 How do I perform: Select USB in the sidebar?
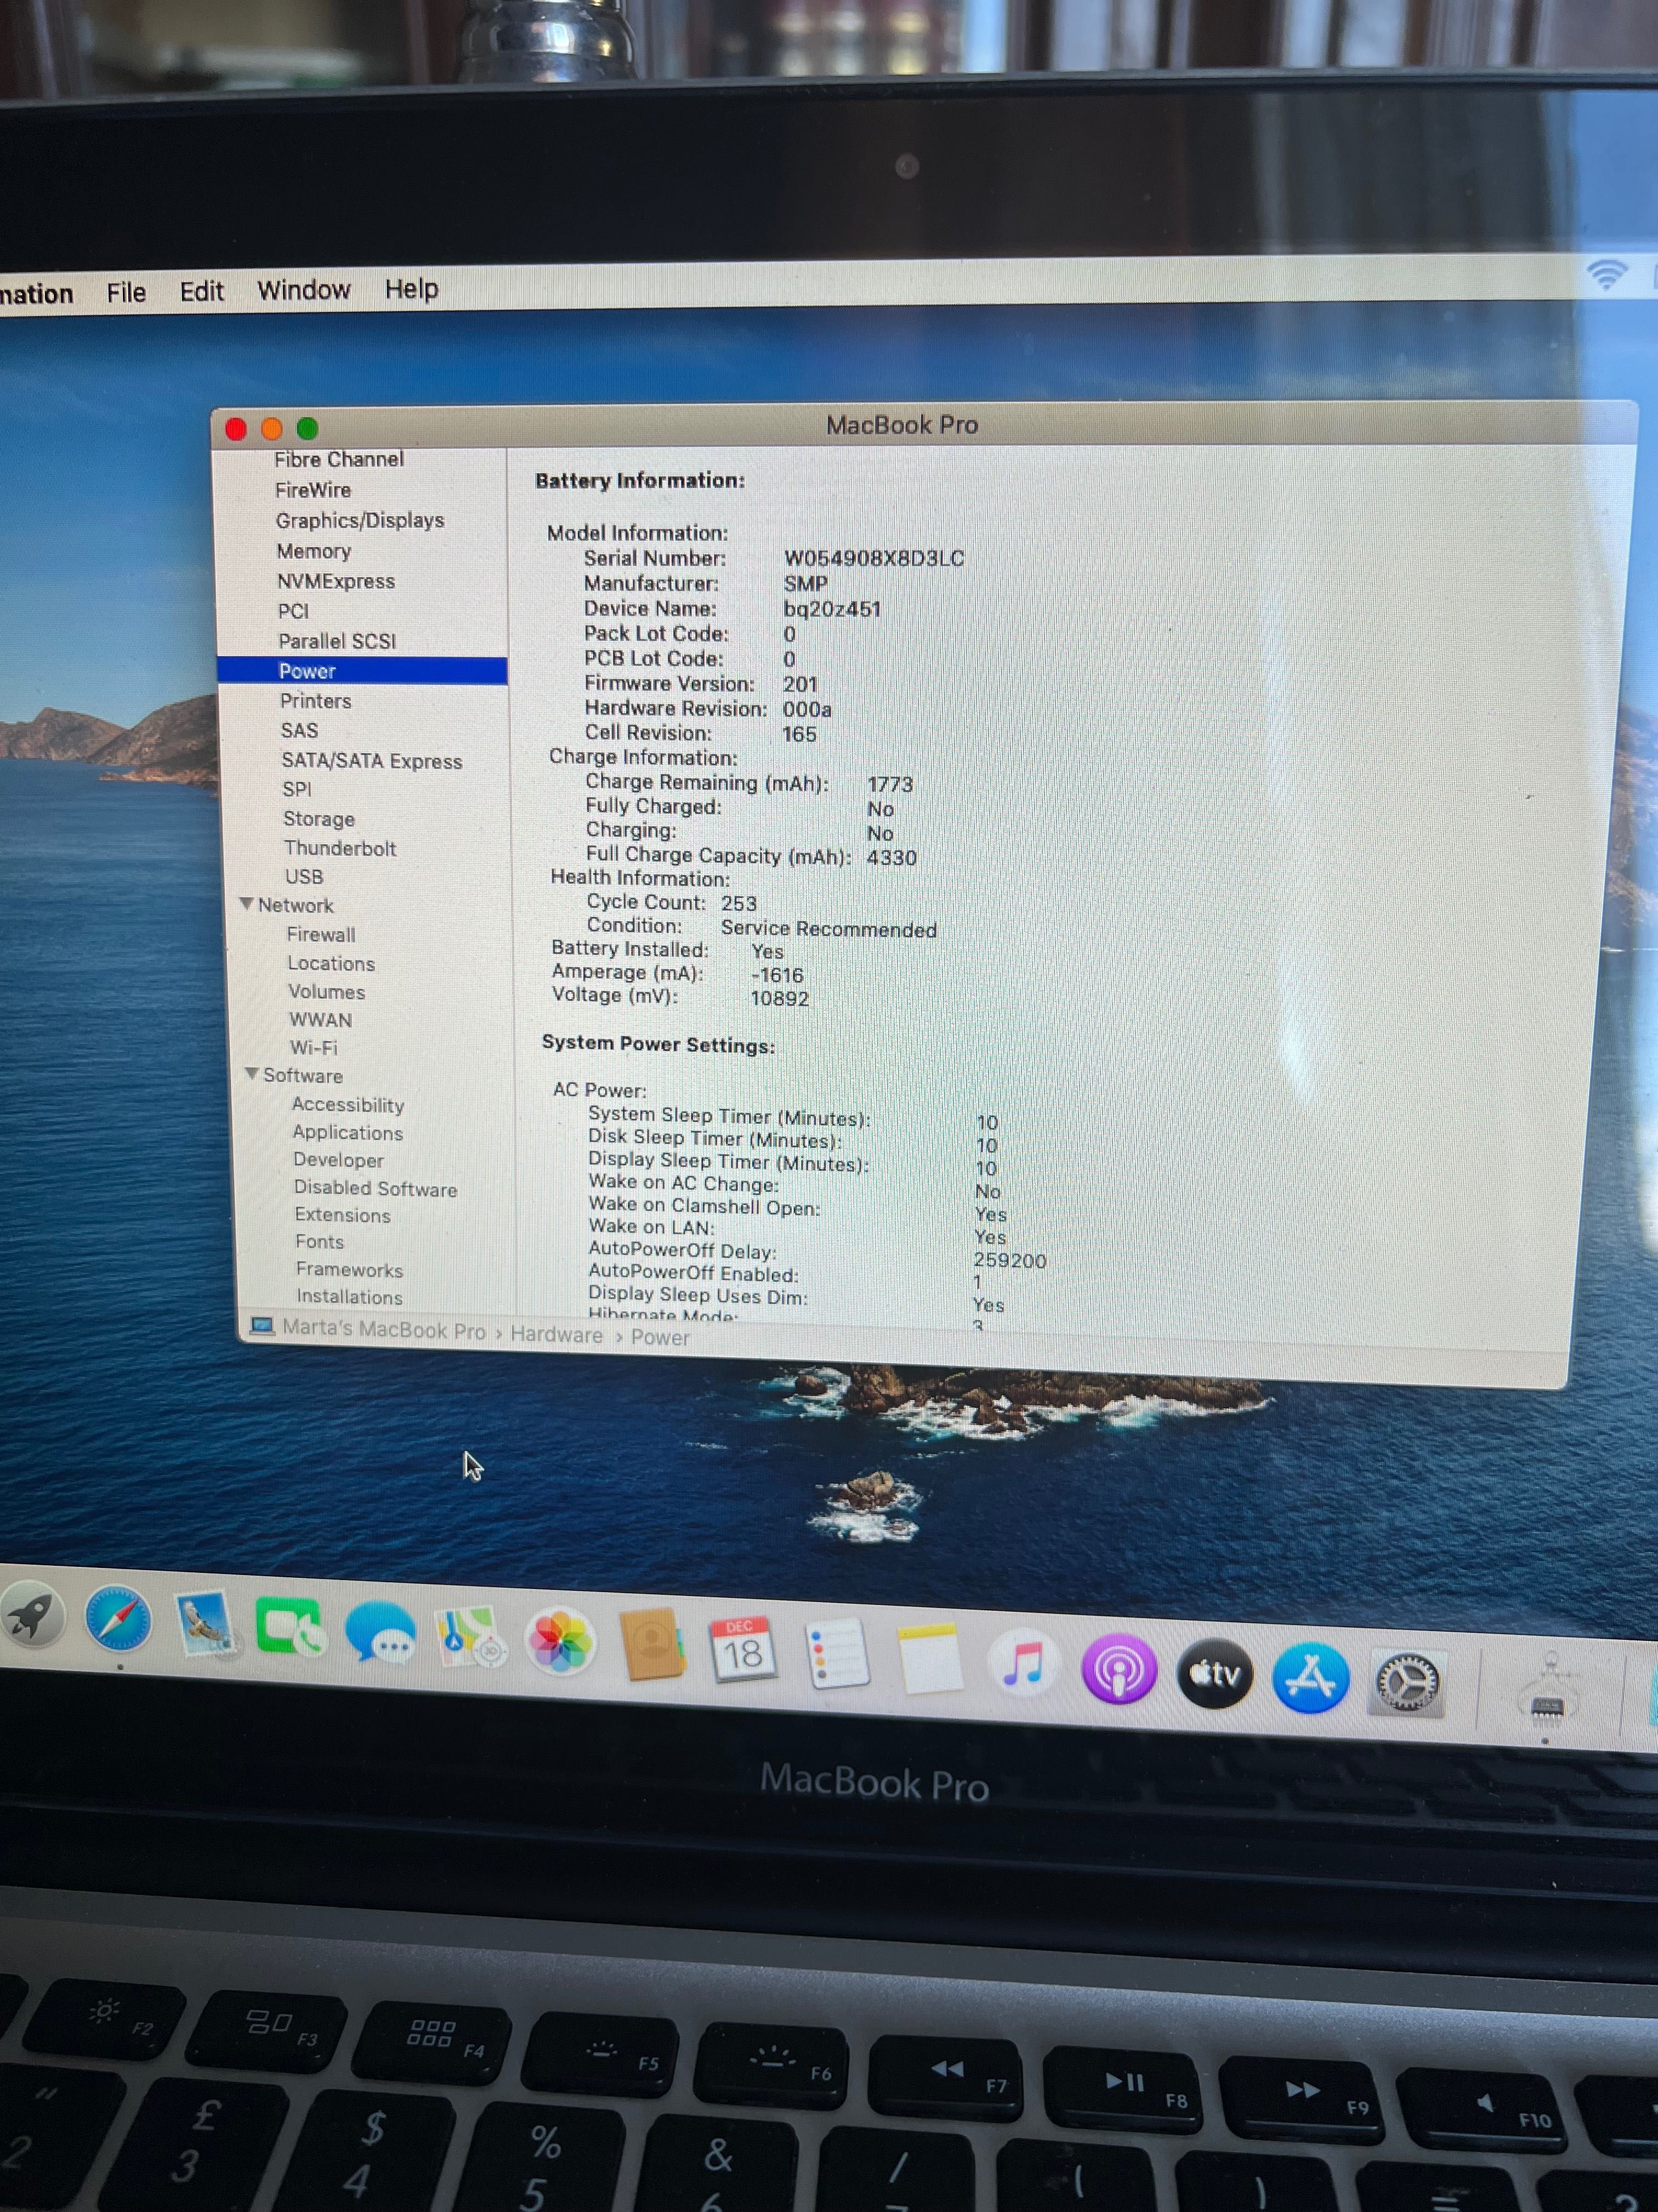[x=304, y=877]
